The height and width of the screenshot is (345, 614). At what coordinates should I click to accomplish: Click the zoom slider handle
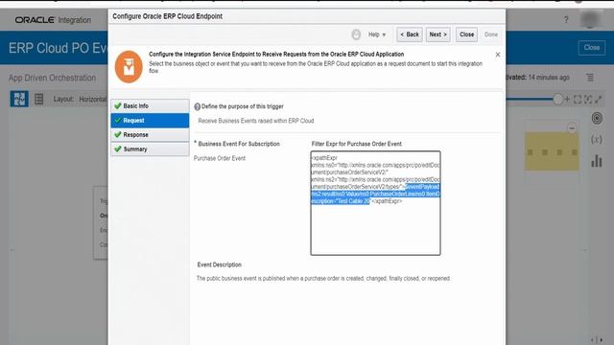[x=557, y=99]
